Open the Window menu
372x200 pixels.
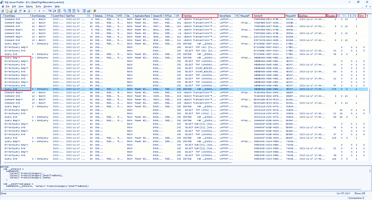tap(48, 6)
